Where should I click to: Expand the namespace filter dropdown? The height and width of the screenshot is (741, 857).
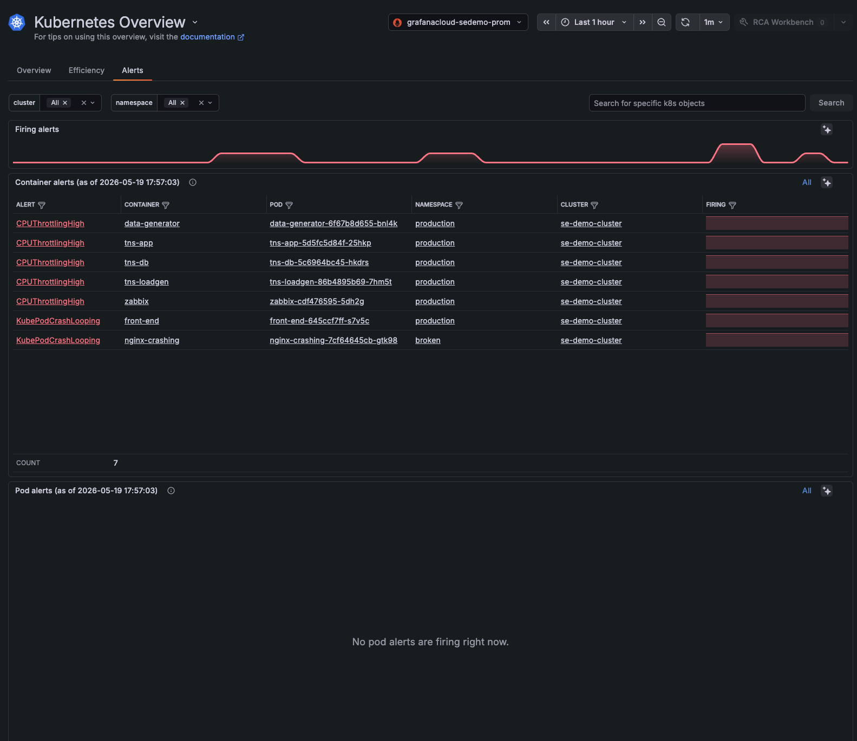(x=210, y=103)
